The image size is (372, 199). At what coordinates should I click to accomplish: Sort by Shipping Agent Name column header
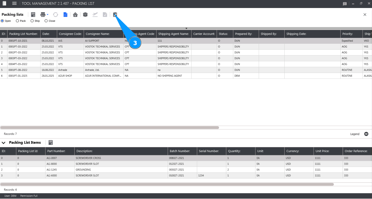click(x=174, y=34)
